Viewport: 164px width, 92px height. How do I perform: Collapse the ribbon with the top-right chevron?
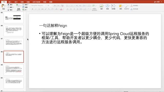tap(161, 2)
